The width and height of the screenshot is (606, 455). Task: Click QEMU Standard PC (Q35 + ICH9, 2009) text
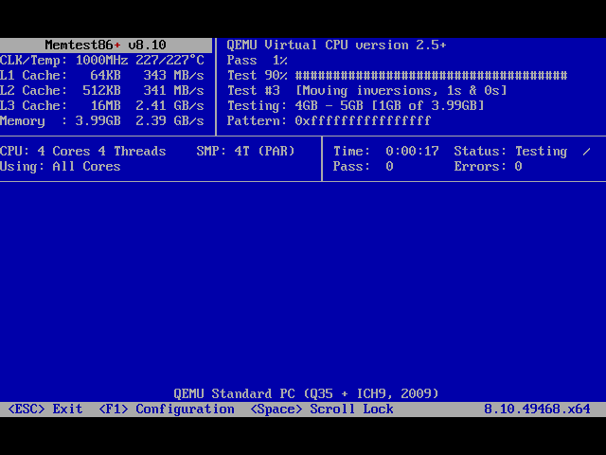[x=307, y=394]
